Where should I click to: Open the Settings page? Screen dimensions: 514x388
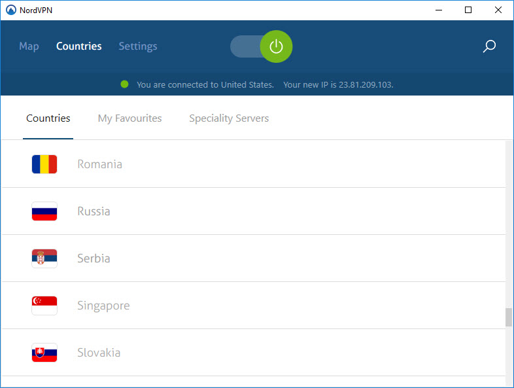click(x=138, y=46)
